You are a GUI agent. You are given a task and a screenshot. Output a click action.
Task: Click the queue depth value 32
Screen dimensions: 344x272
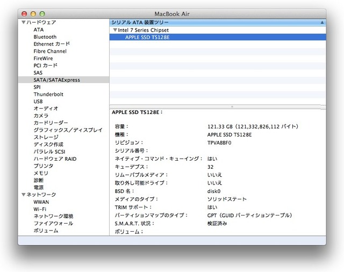(x=210, y=167)
